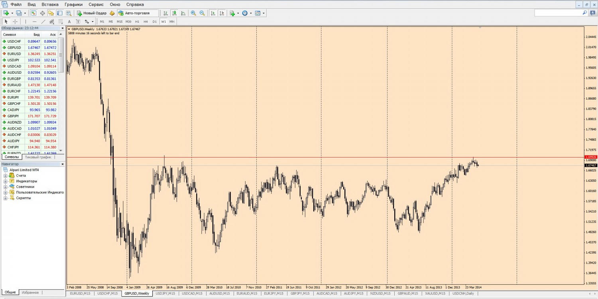The image size is (598, 299).
Task: Switch chart to bar chart icon
Action: tap(165, 13)
